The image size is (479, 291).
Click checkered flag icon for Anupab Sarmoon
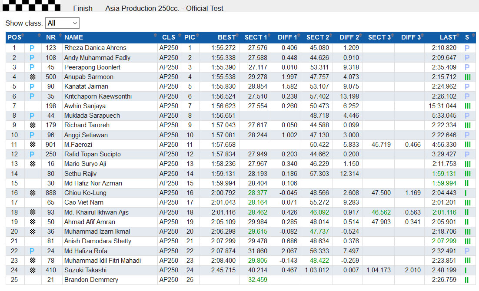(32, 77)
